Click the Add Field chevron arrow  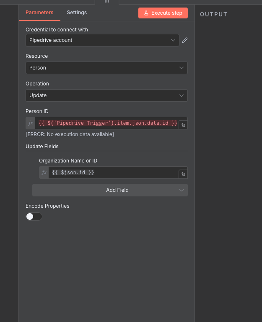(x=182, y=190)
